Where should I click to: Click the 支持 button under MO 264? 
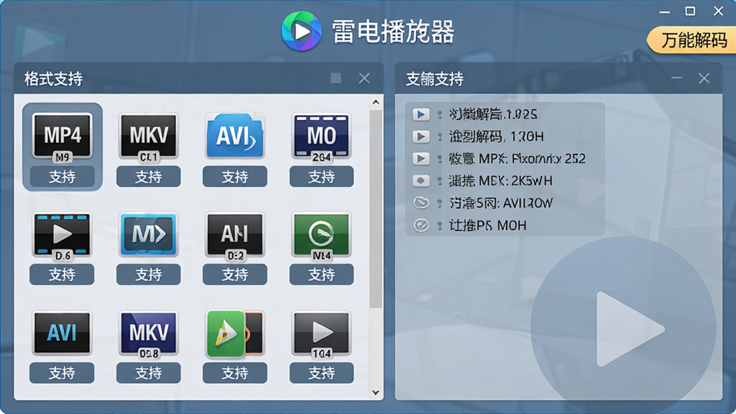[321, 177]
